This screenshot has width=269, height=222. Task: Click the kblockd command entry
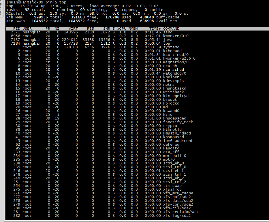click(x=171, y=104)
